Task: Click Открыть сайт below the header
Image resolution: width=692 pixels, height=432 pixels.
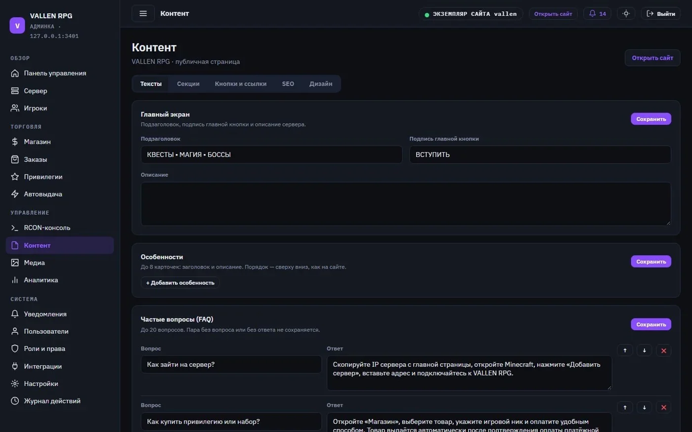Action: pyautogui.click(x=652, y=58)
